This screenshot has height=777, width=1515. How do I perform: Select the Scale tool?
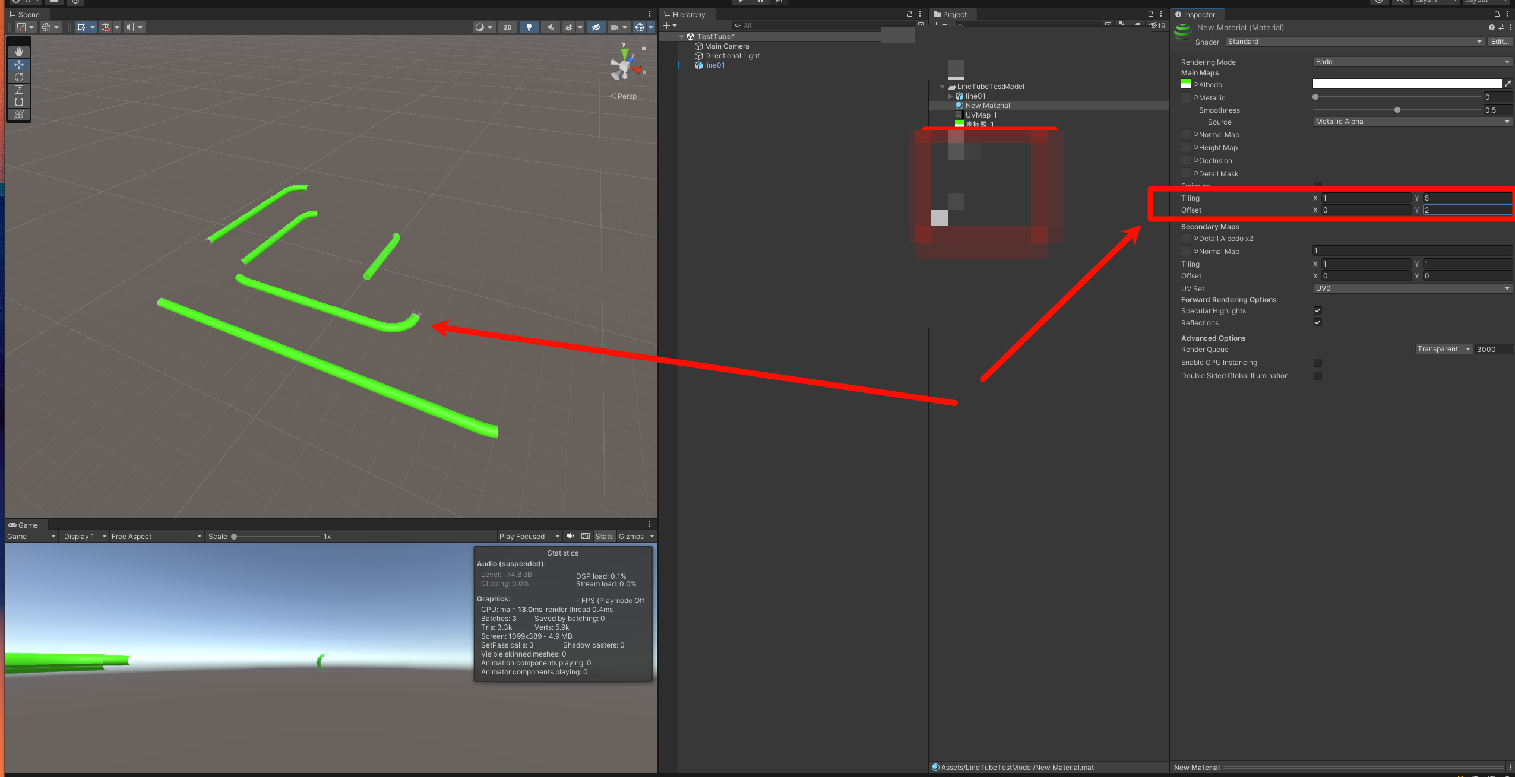click(x=18, y=90)
